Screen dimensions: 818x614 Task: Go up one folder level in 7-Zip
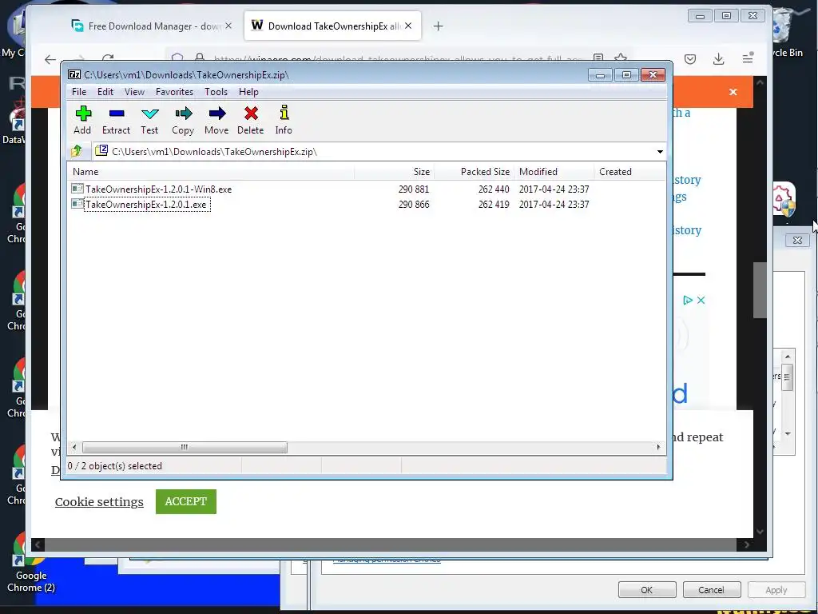77,151
